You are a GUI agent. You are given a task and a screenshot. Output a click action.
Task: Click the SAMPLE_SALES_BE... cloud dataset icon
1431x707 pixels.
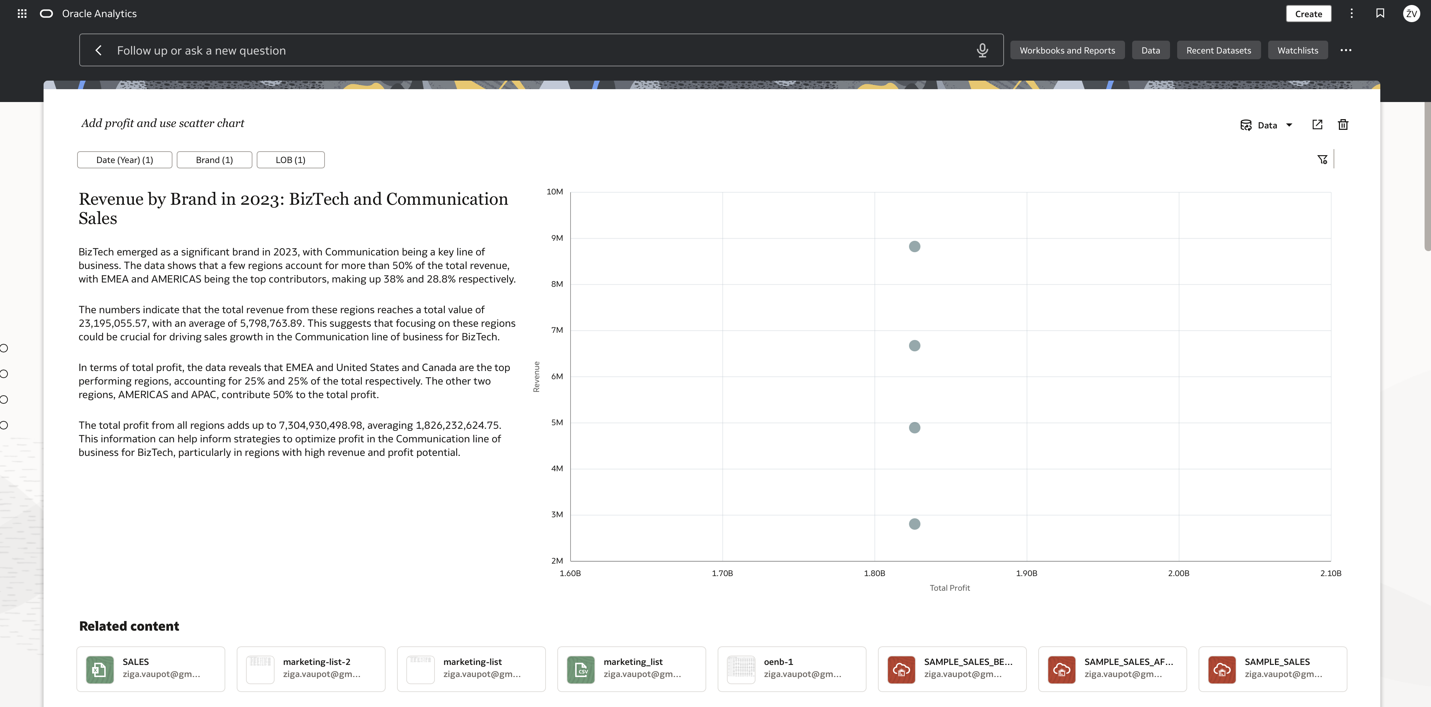pyautogui.click(x=902, y=669)
